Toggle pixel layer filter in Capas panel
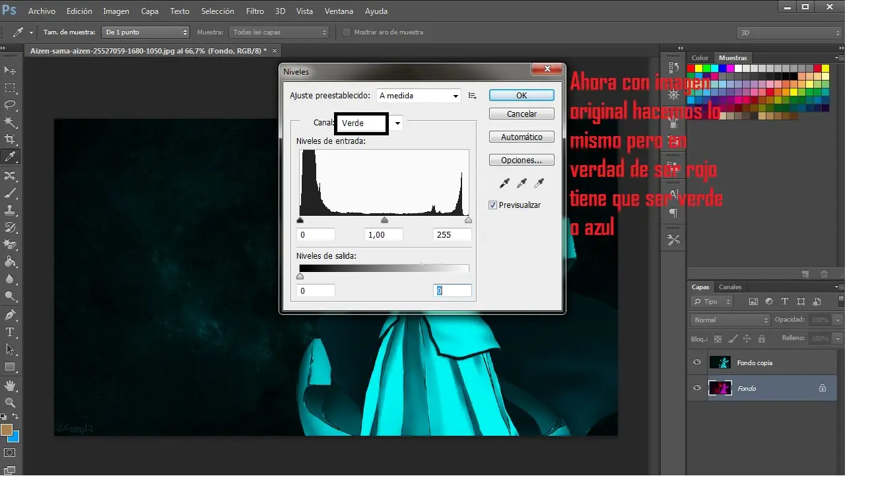Image resolution: width=874 pixels, height=478 pixels. pos(753,302)
